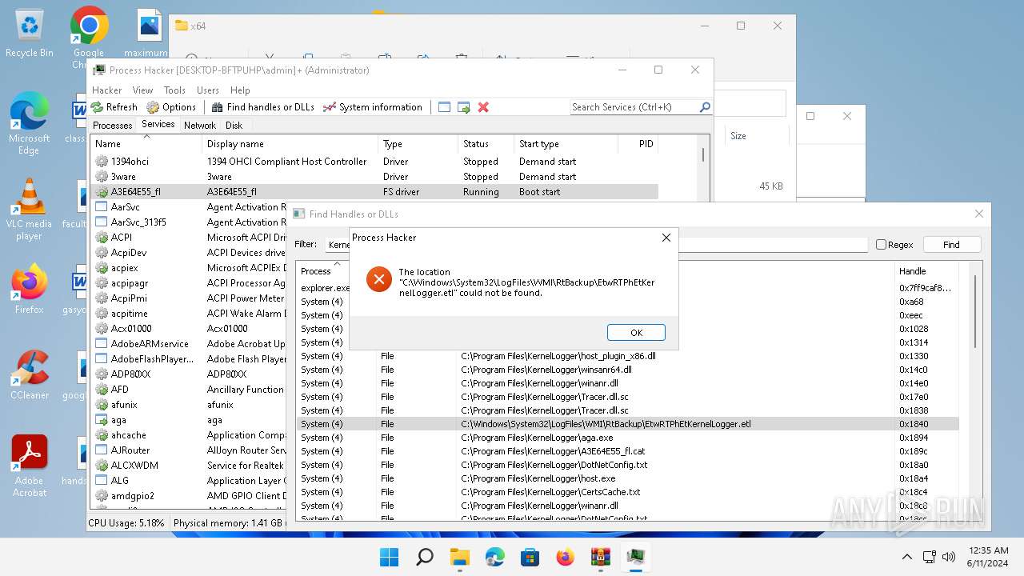Click the Search Services input field

634,107
